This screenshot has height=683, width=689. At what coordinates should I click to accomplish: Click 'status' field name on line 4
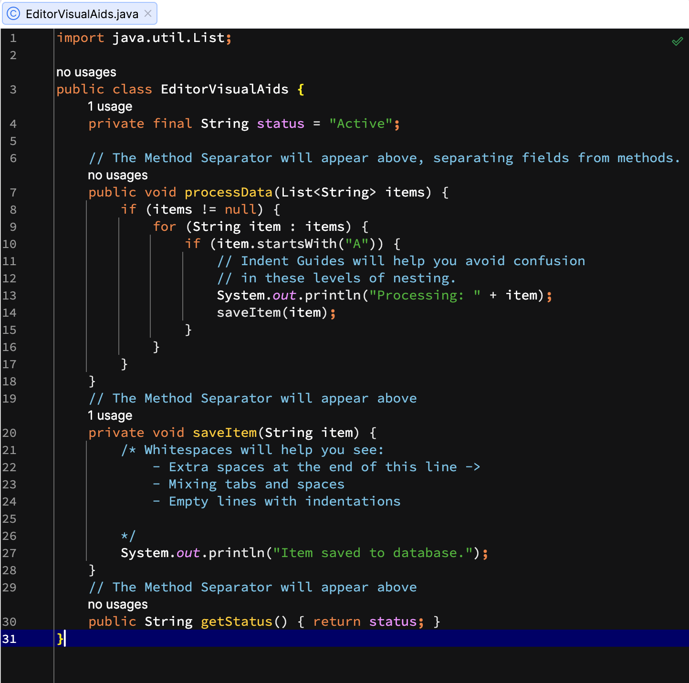(x=281, y=124)
